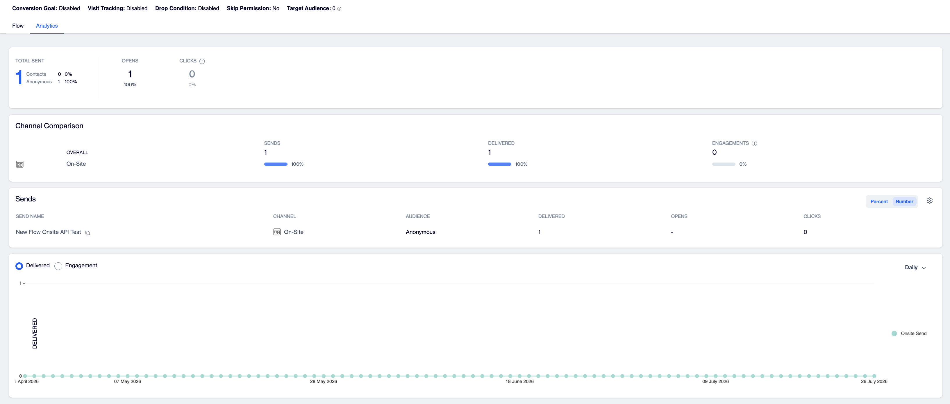950x404 pixels.
Task: Select the Delivered radio button
Action: tap(19, 266)
